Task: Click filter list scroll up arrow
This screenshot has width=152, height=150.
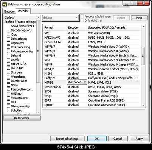Action: pyautogui.click(x=38, y=18)
